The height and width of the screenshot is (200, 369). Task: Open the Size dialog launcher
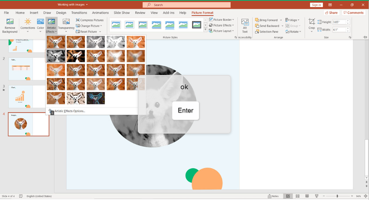click(350, 37)
